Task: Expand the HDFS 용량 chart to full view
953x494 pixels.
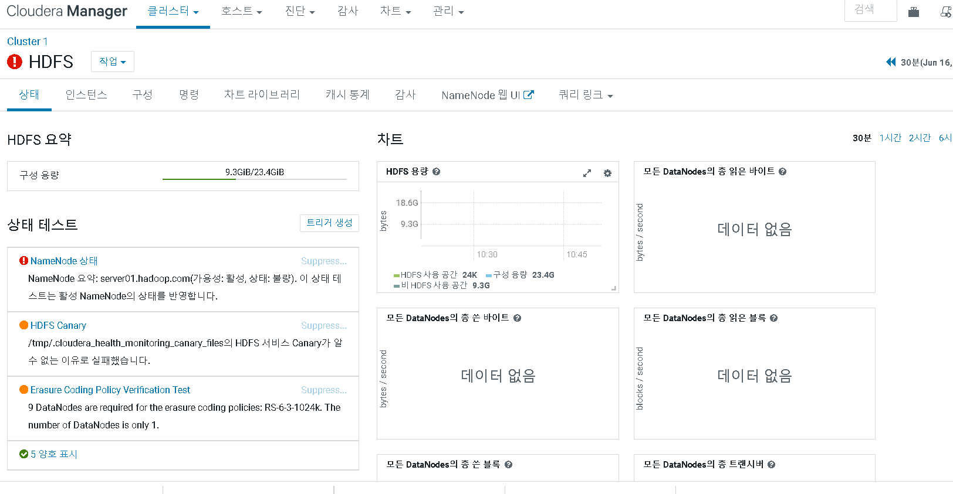Action: (587, 173)
